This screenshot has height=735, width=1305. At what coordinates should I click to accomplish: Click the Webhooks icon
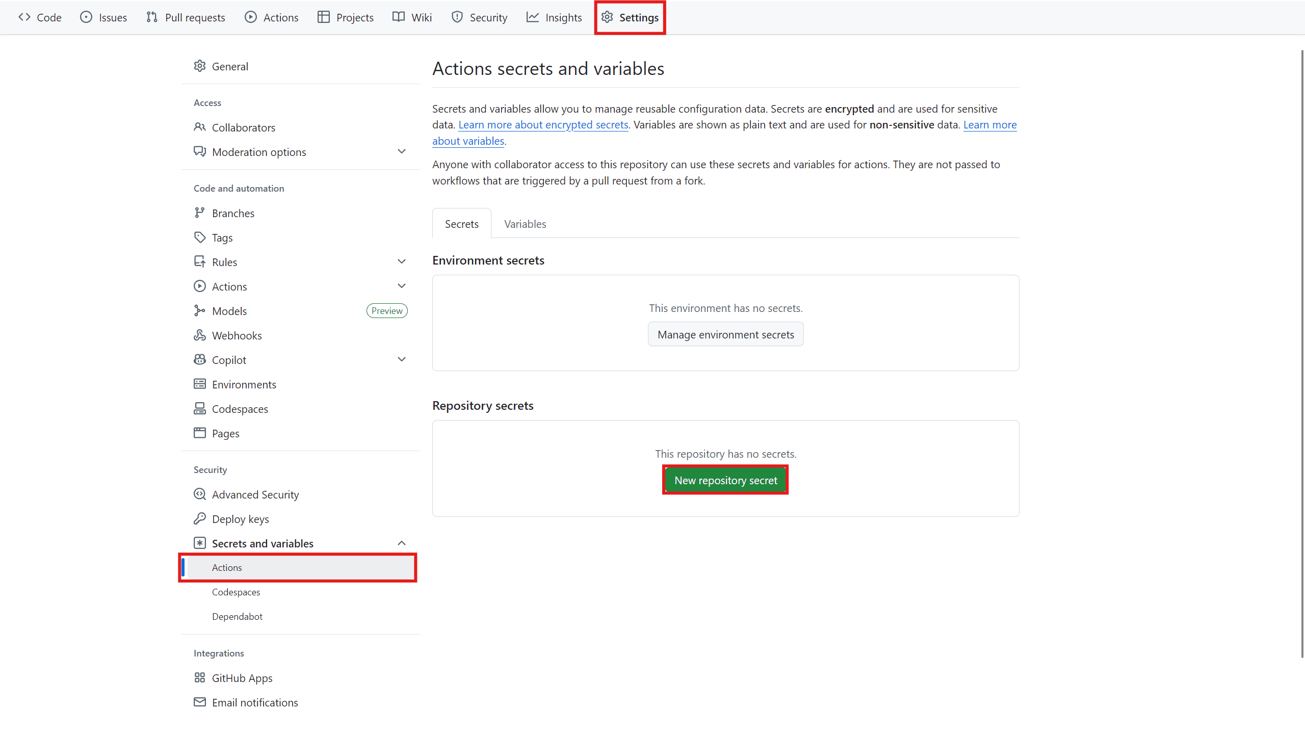pos(200,335)
